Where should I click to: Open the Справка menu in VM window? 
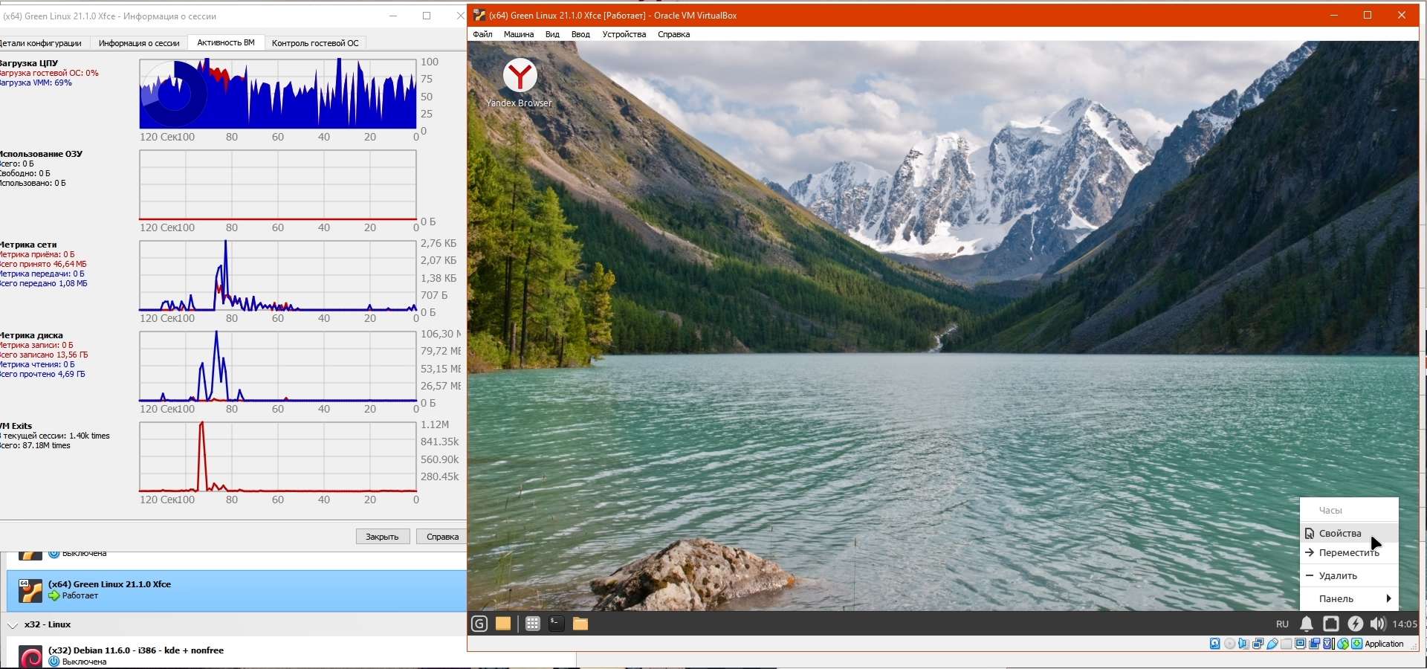673,34
